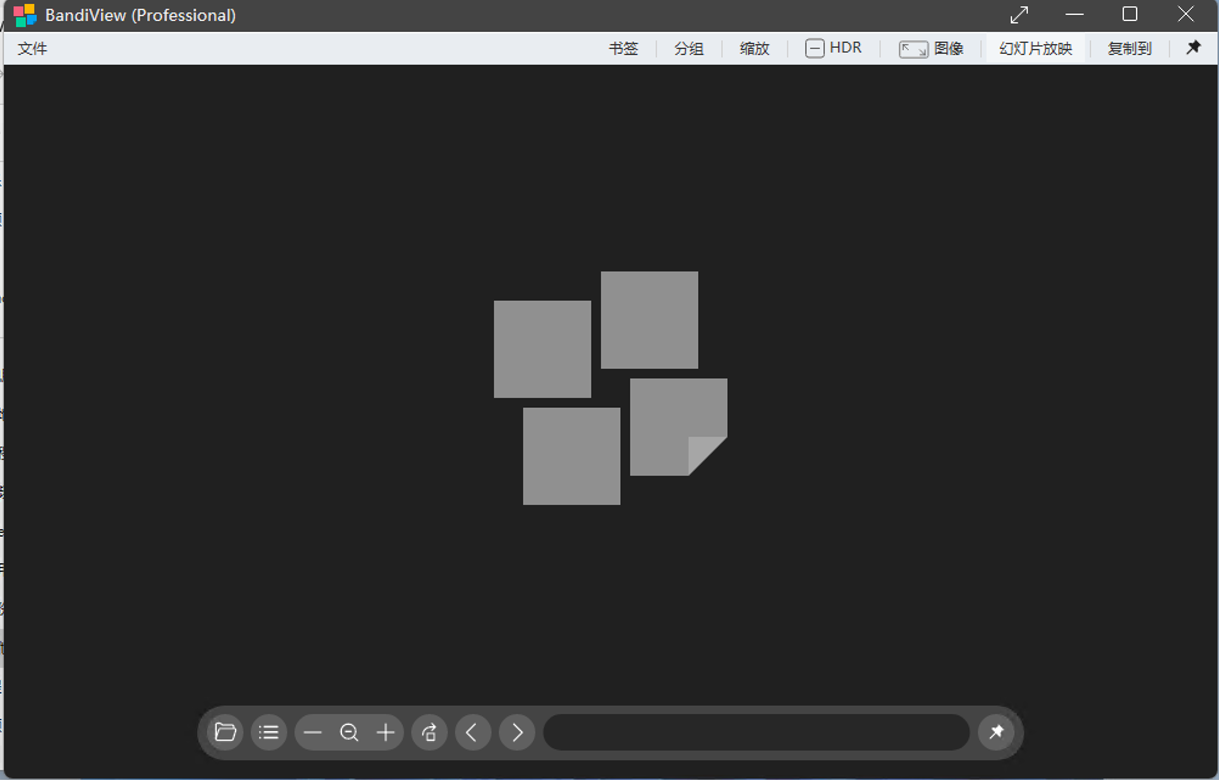Viewport: 1219px width, 780px height.
Task: Maximize the BandiView window
Action: pyautogui.click(x=1130, y=15)
